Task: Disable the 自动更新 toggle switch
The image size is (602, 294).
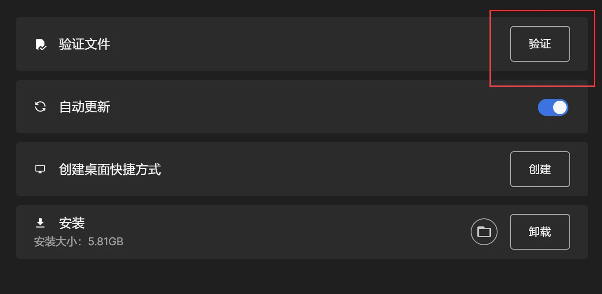Action: [553, 107]
